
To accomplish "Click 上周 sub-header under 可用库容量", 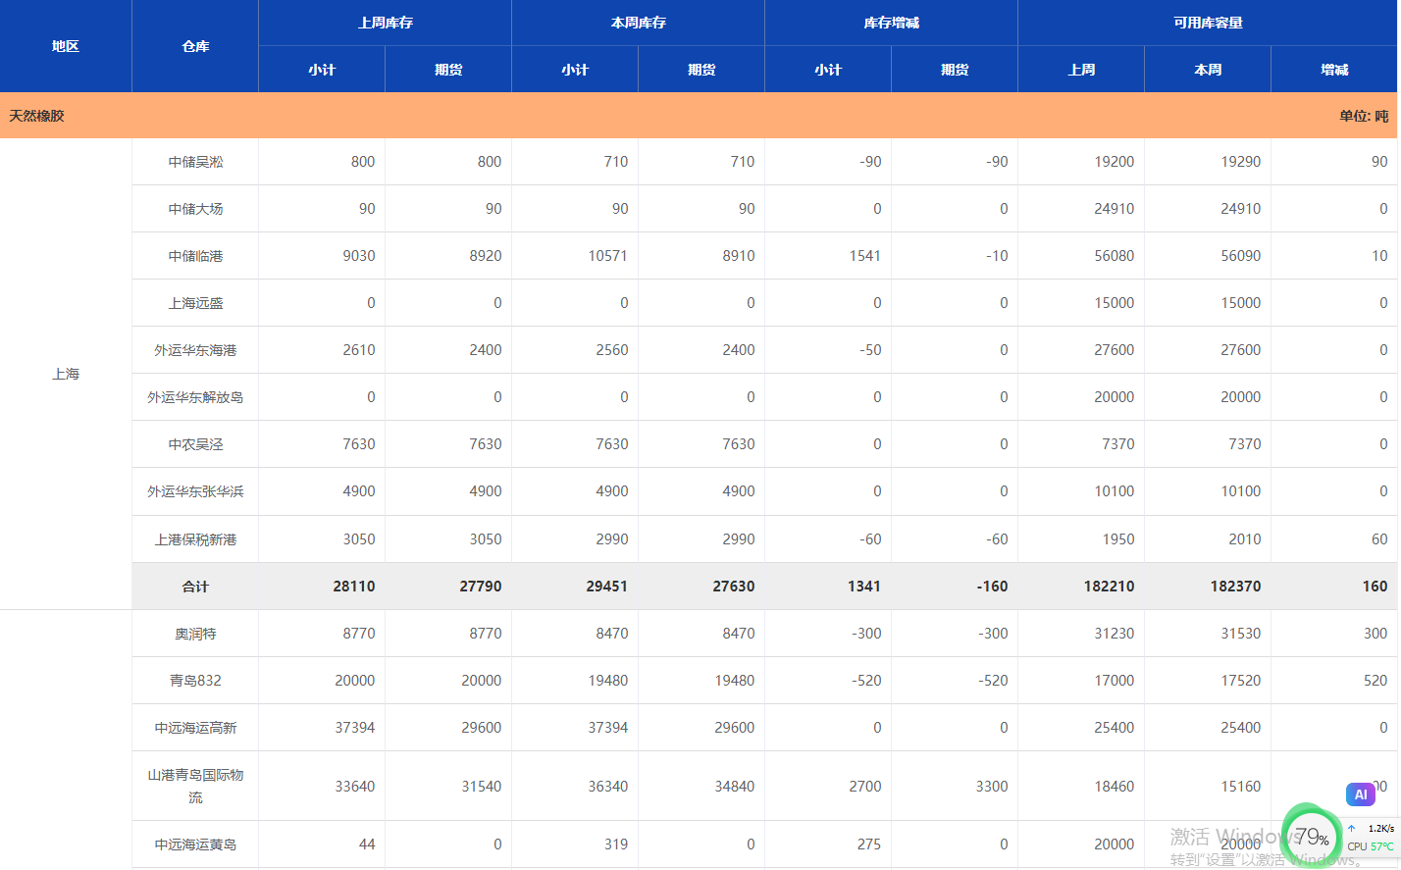I will [x=1081, y=70].
